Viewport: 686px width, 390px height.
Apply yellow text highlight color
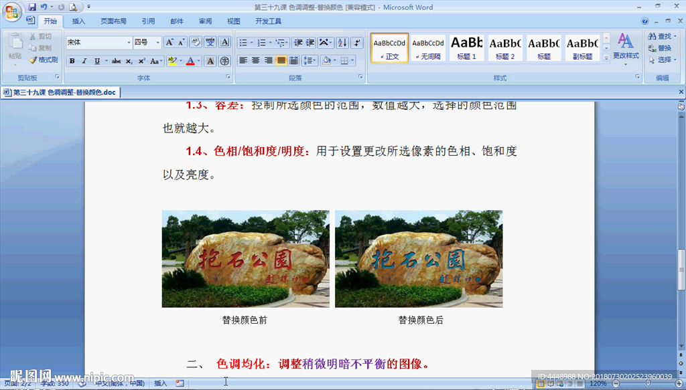point(172,61)
